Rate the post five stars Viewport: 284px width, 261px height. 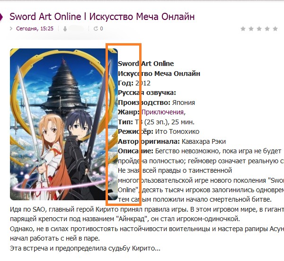[x=275, y=28]
